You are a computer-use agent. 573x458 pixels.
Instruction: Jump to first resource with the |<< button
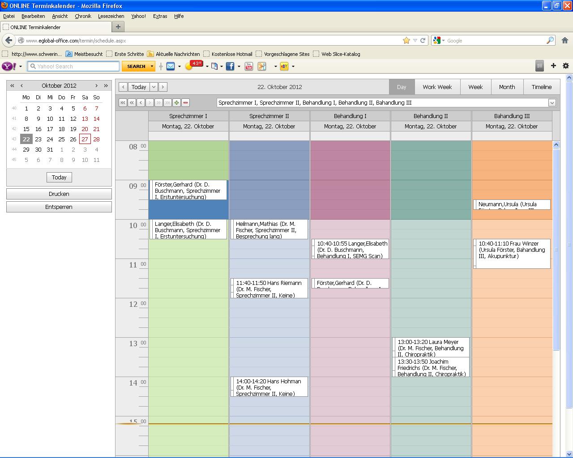click(123, 103)
